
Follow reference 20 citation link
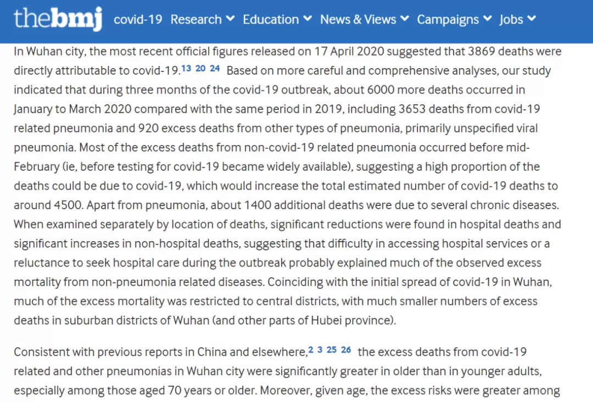(200, 69)
